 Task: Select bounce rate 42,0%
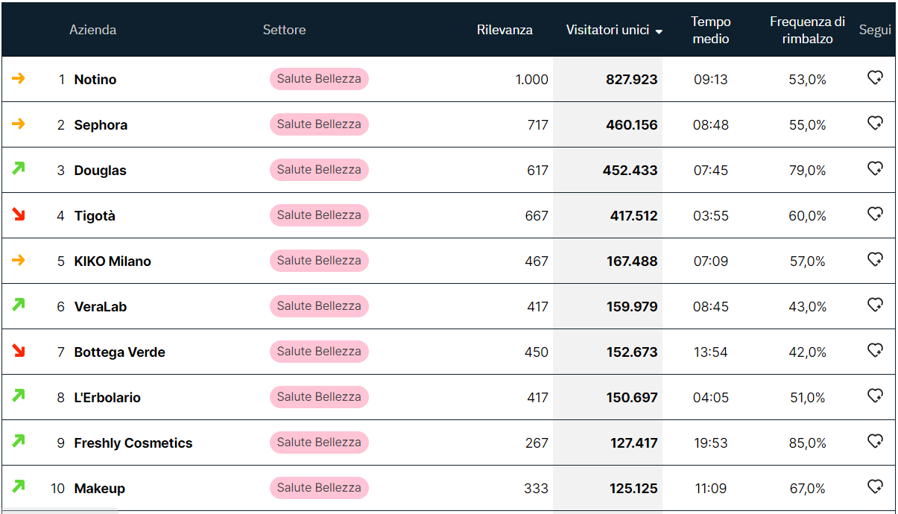[808, 352]
